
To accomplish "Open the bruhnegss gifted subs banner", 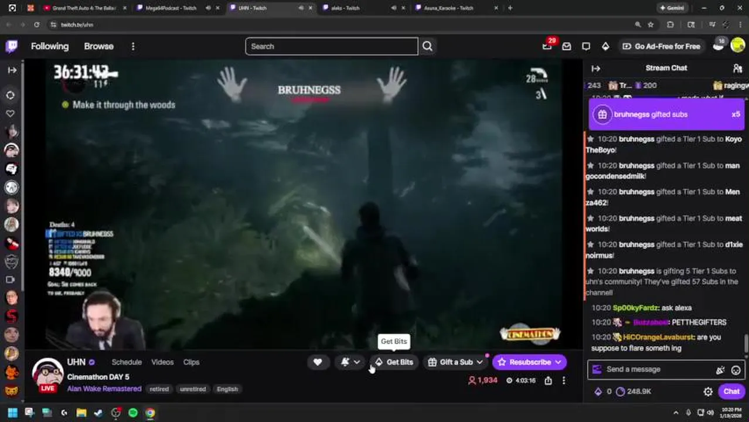I will click(666, 114).
